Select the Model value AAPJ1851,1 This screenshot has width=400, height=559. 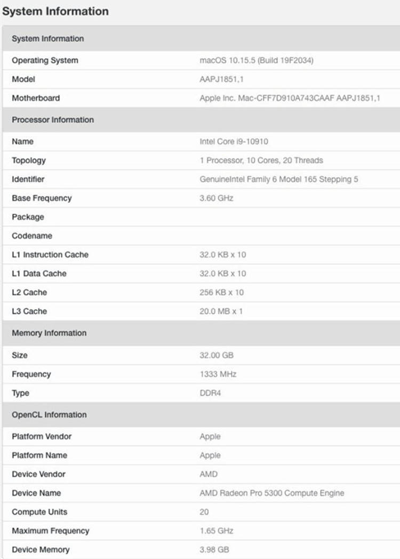coord(221,79)
